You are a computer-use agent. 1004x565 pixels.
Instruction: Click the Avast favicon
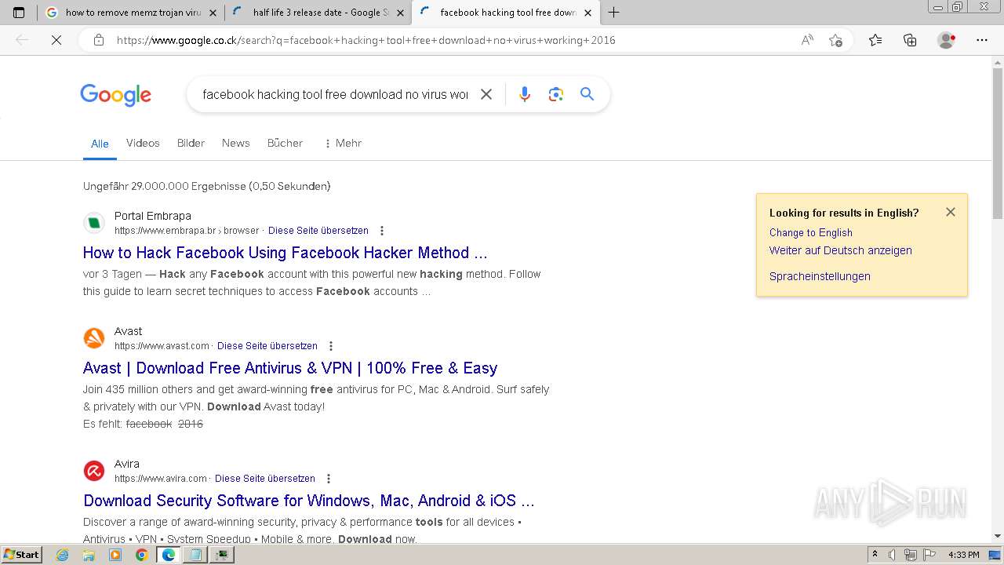coord(94,338)
